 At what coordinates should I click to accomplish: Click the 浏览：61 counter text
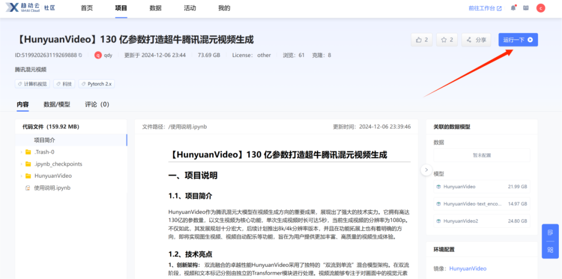coord(293,55)
